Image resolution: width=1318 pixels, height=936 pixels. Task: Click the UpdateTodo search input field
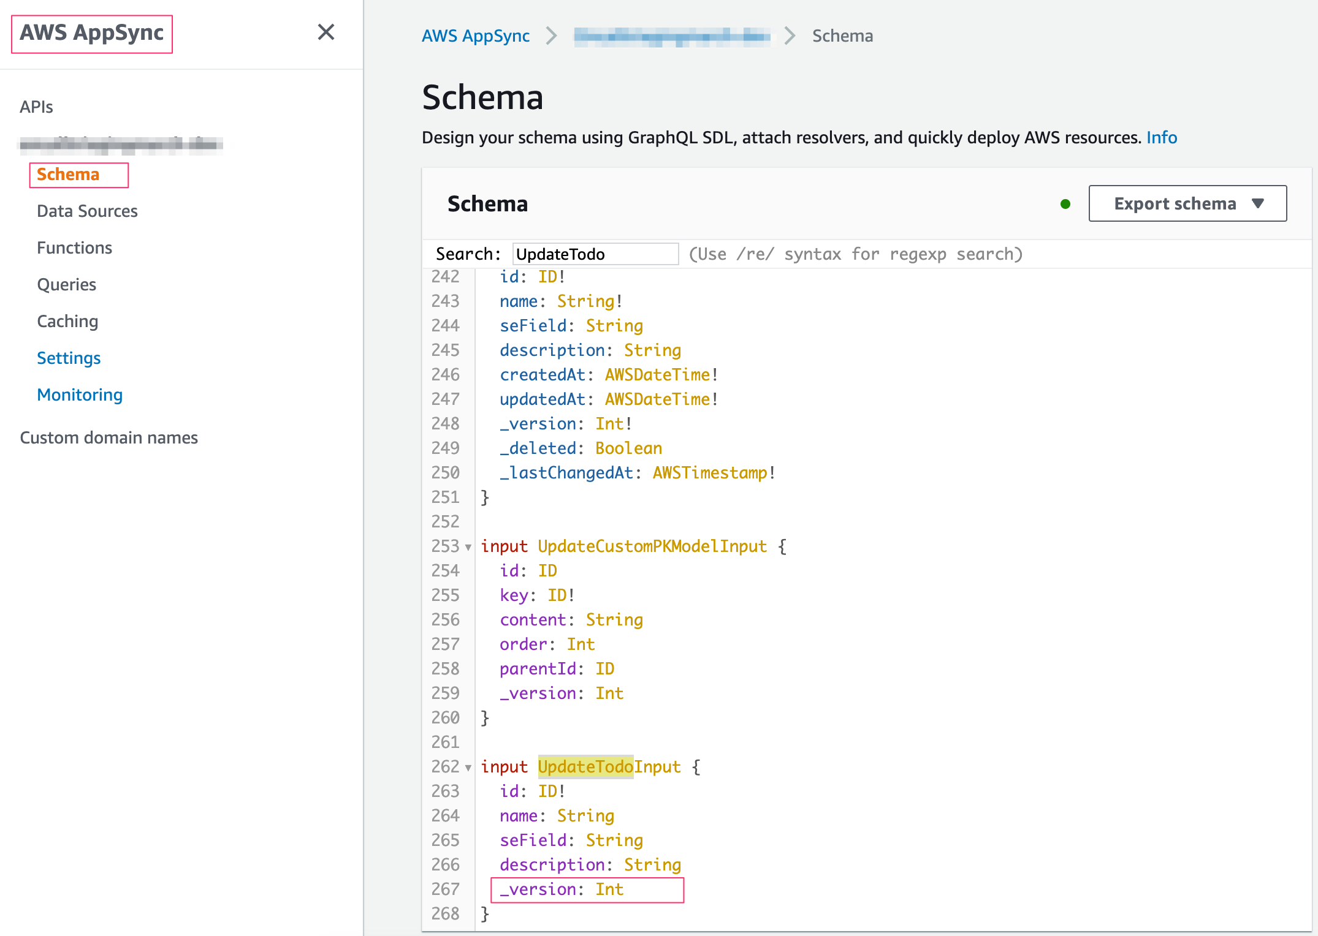click(595, 254)
